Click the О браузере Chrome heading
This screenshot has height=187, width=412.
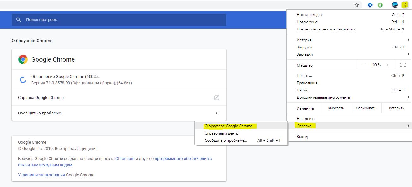(32, 41)
